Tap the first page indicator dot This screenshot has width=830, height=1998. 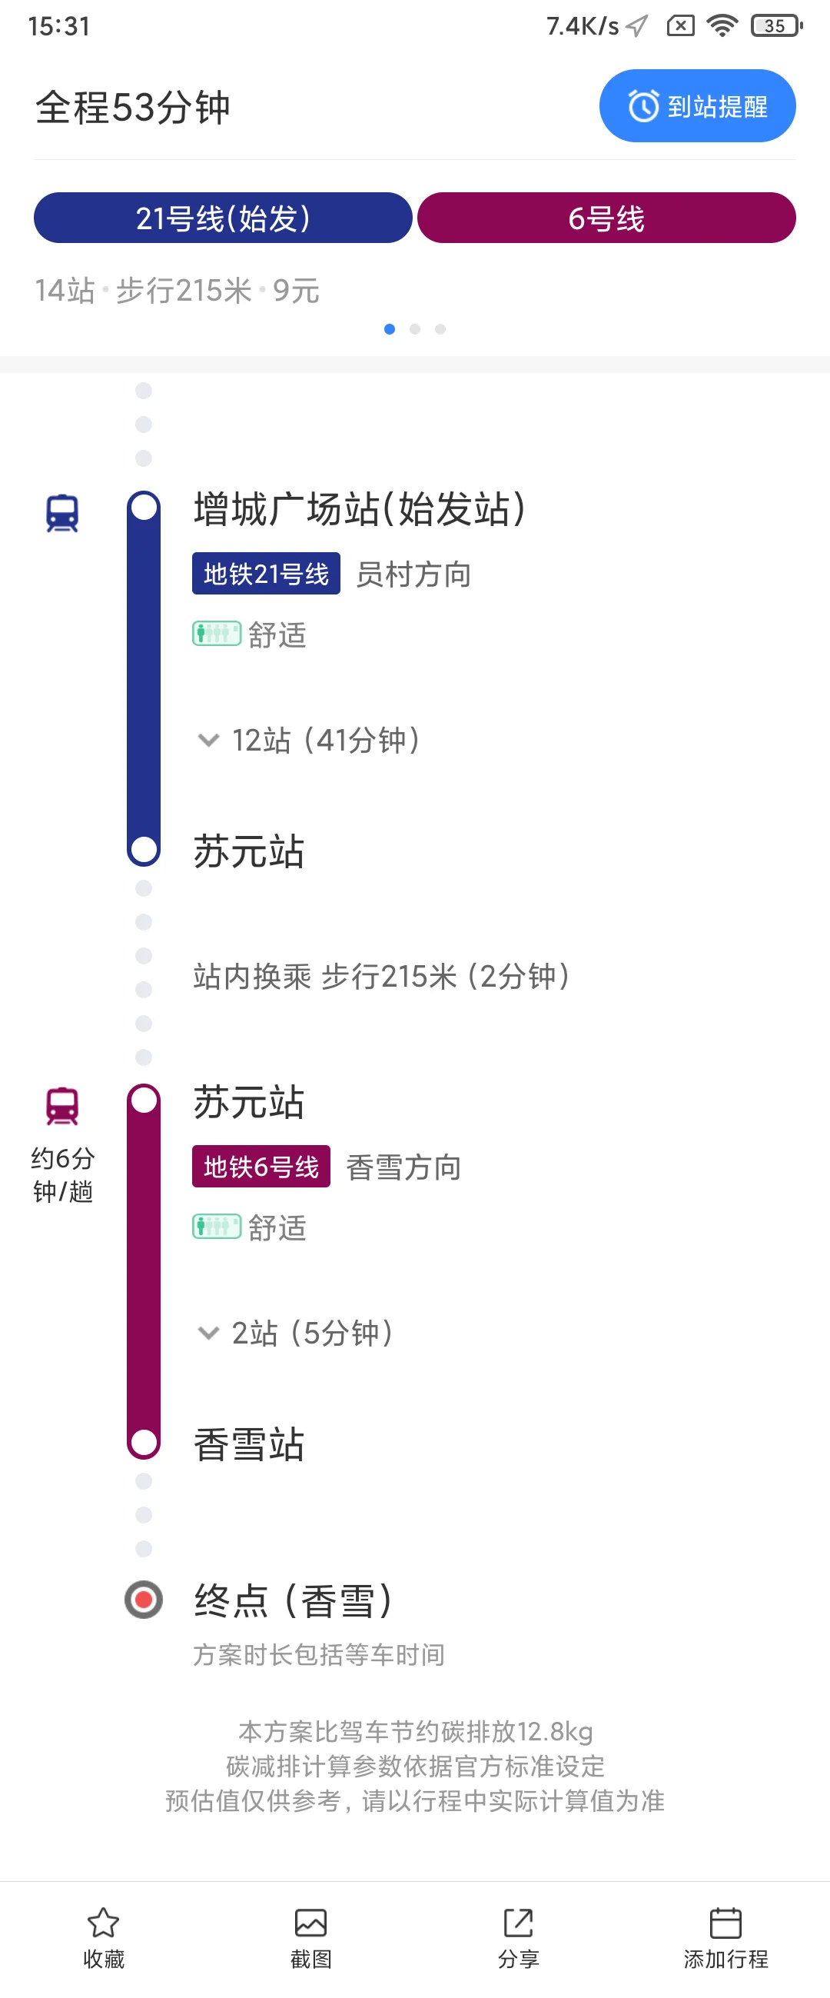388,329
